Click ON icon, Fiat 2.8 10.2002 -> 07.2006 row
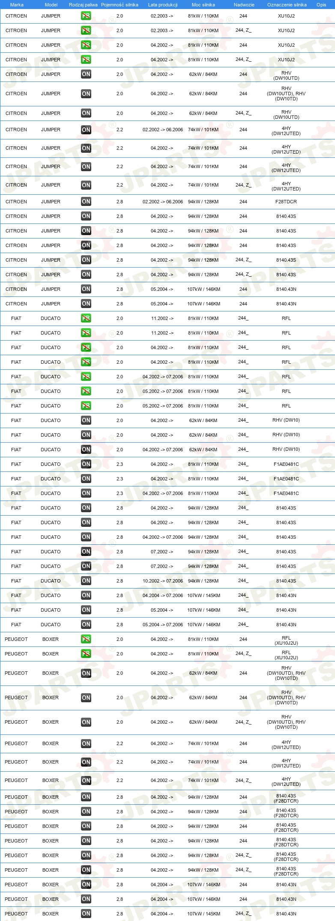The height and width of the screenshot is (921, 335). (86, 581)
